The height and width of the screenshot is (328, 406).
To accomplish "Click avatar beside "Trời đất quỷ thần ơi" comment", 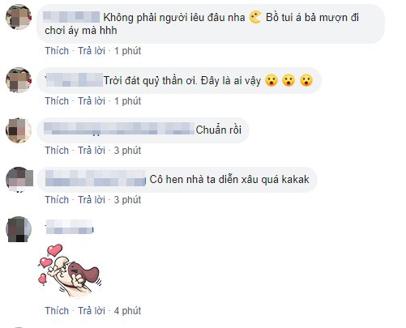I will (19, 80).
